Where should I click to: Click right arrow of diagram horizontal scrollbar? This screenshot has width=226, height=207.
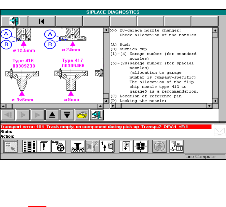point(100,106)
